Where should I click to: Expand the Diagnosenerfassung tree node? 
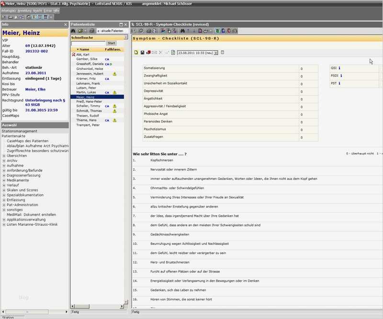click(4, 176)
